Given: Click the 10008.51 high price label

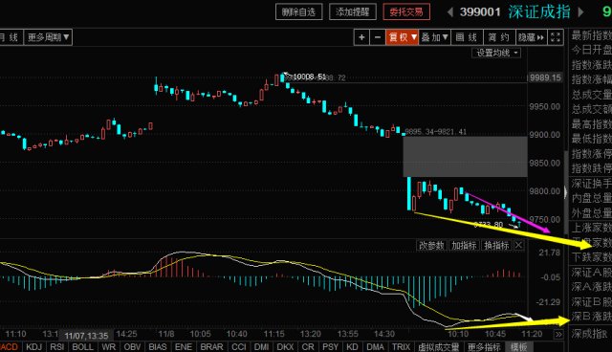Looking at the screenshot, I should pos(309,77).
